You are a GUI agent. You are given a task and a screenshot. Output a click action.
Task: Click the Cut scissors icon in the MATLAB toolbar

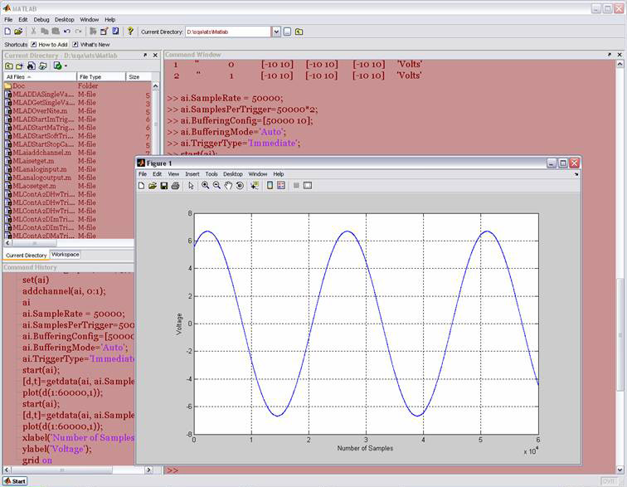pyautogui.click(x=33, y=32)
